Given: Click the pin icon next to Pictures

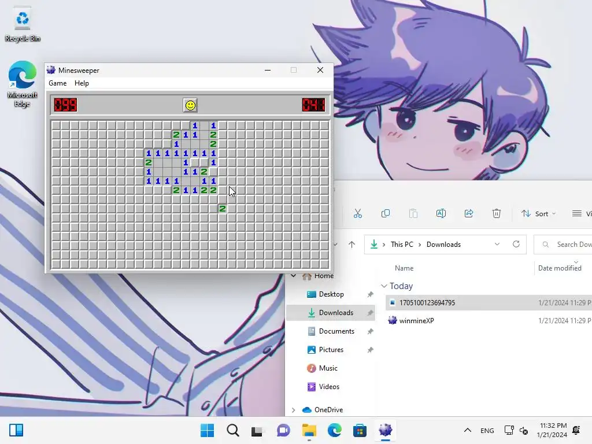Looking at the screenshot, I should tap(371, 350).
